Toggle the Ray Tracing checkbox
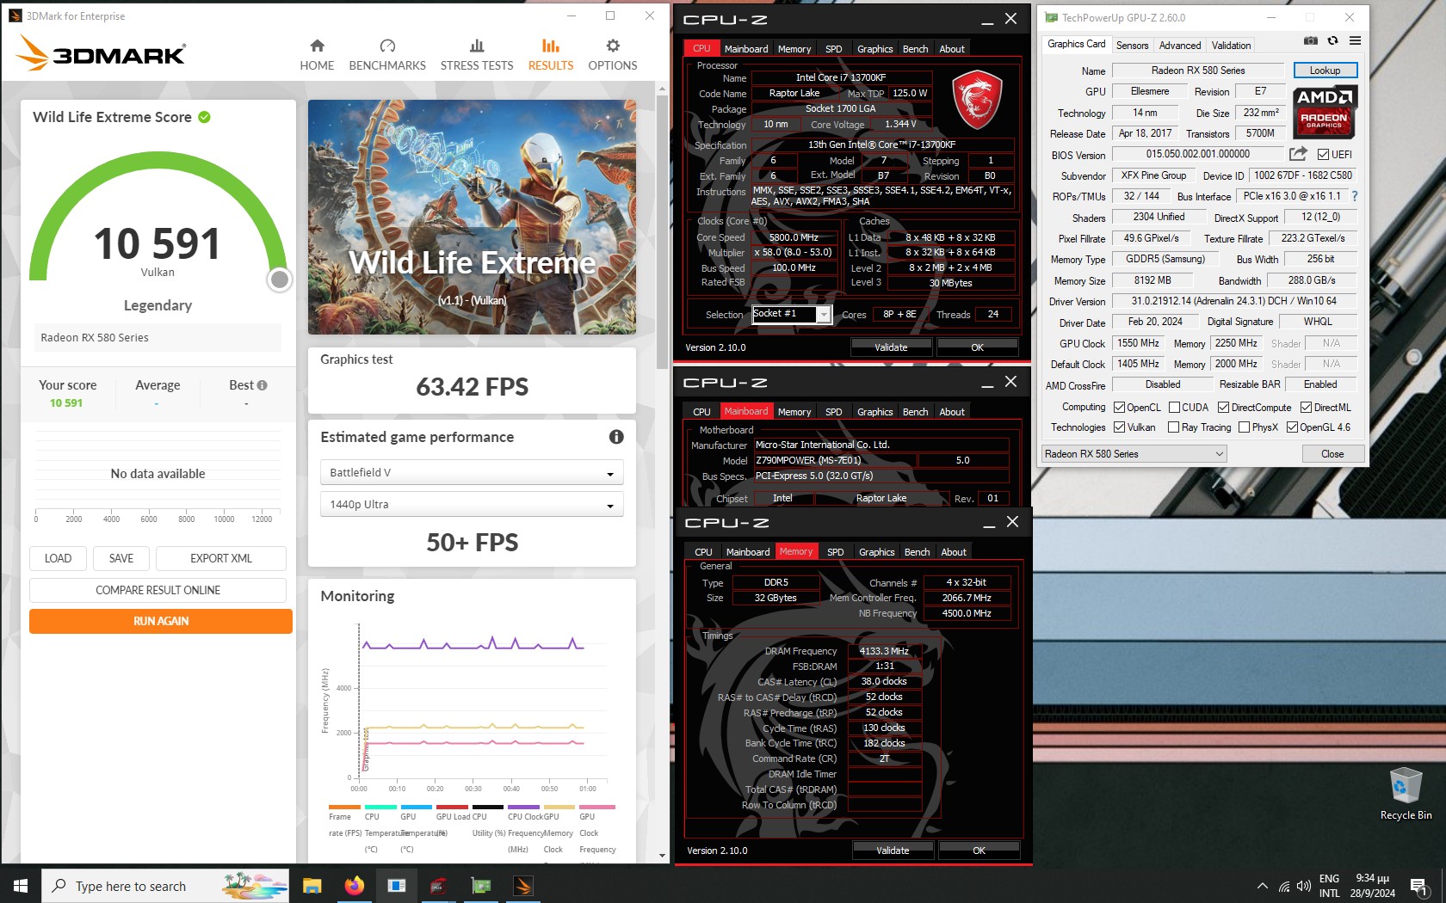 (1173, 427)
